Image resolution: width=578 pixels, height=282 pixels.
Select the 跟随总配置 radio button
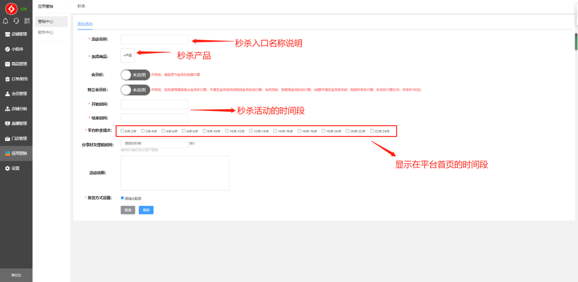coord(123,198)
